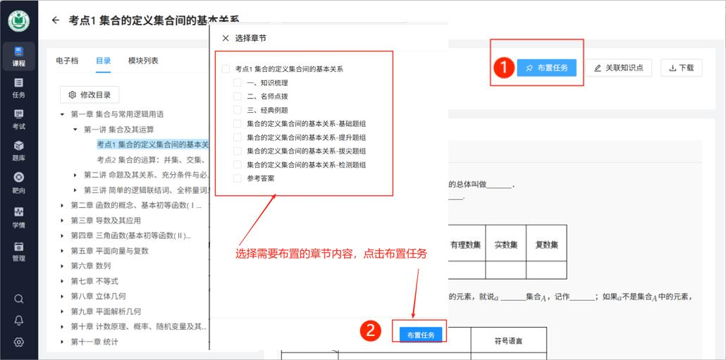Screen dimensions: 726x360
Task: Close the 选择章节 dialog with X
Action: pos(226,39)
